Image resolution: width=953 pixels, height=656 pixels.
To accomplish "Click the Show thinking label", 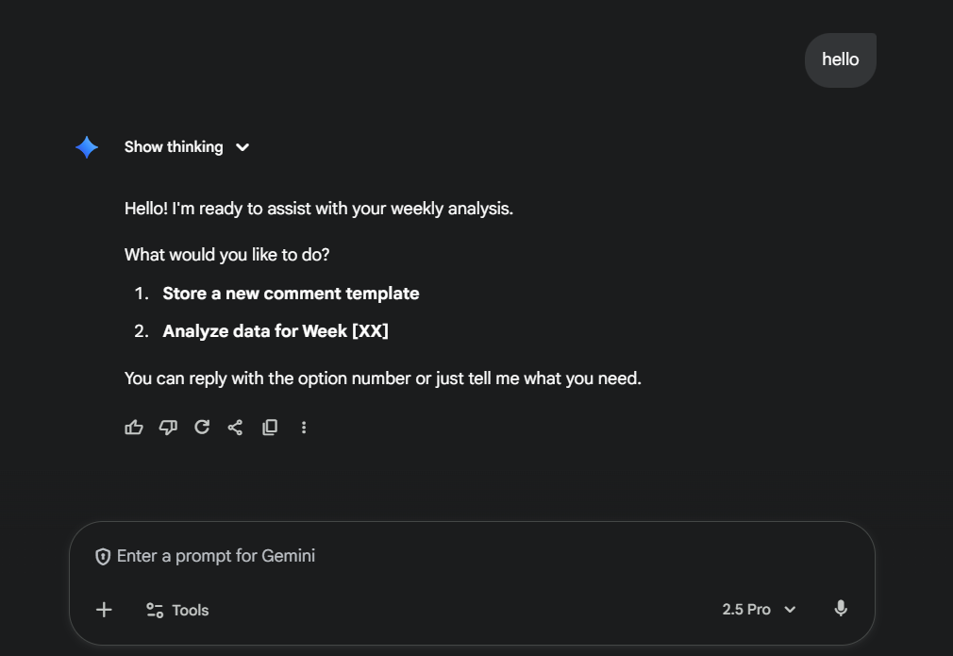I will 174,147.
